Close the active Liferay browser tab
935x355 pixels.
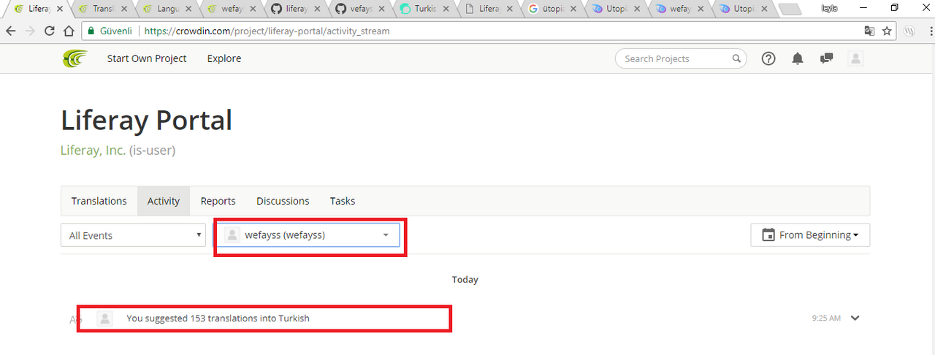point(60,9)
